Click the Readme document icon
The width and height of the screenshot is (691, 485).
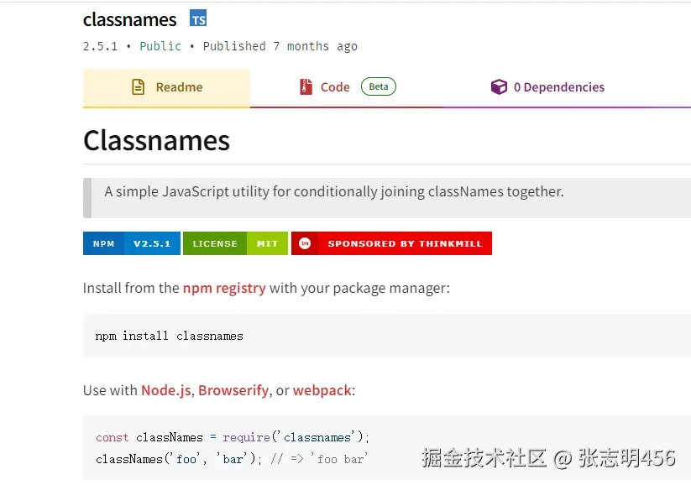coord(138,86)
